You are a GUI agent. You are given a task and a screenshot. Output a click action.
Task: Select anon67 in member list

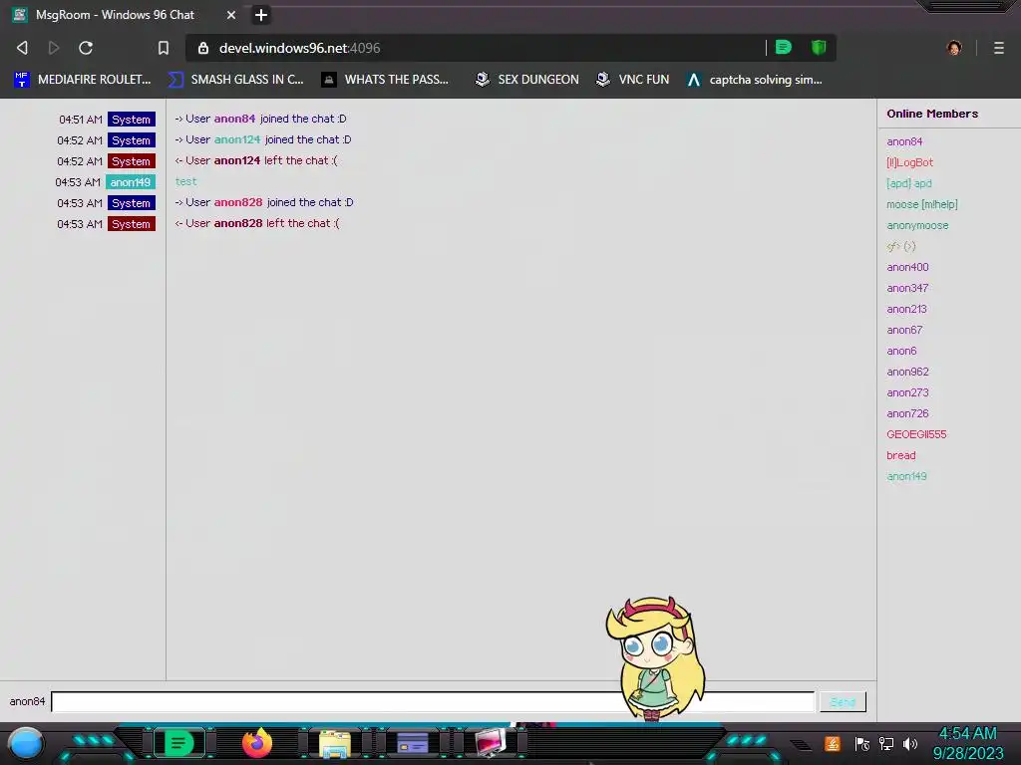904,330
